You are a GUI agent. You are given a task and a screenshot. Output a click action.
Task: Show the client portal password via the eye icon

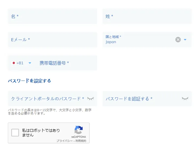pos(91,99)
